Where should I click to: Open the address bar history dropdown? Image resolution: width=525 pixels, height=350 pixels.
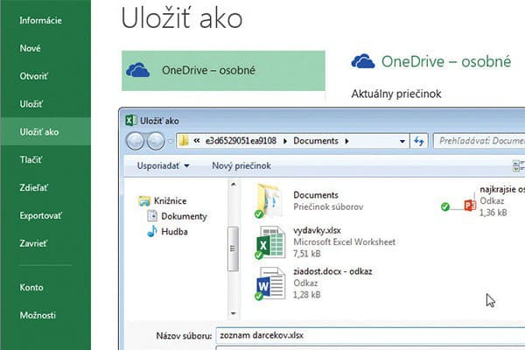(x=402, y=142)
